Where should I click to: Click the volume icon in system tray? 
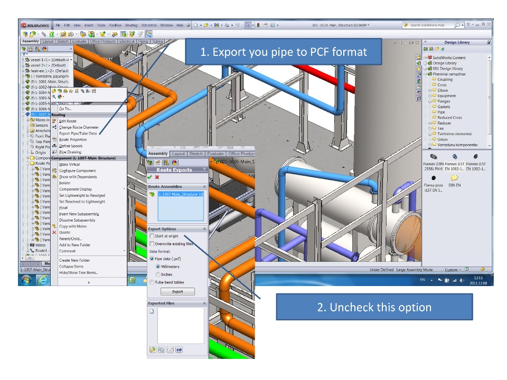pyautogui.click(x=462, y=280)
